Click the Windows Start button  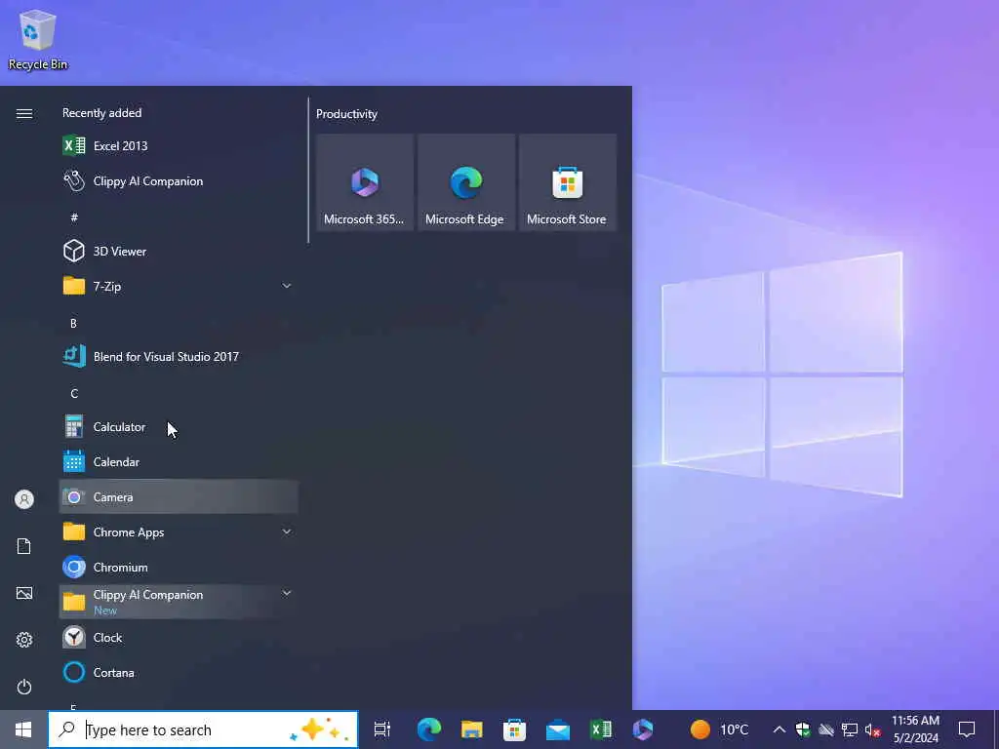pos(23,729)
